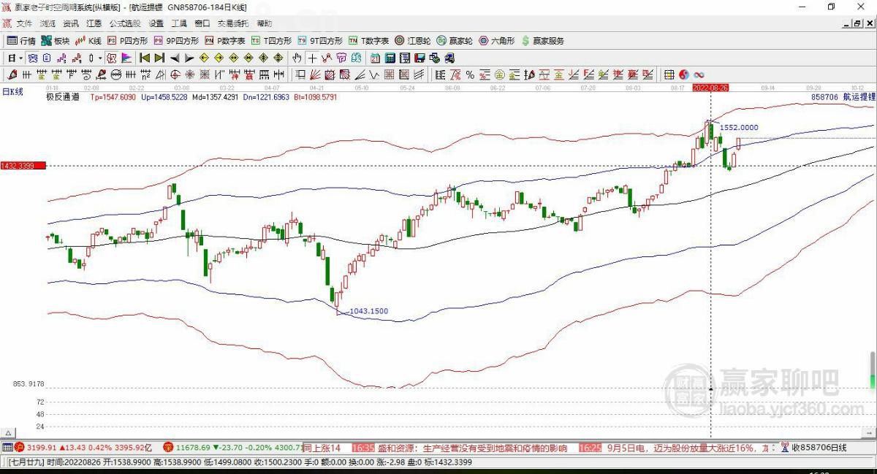
Task: Open the T数字表 tool
Action: tap(368, 41)
